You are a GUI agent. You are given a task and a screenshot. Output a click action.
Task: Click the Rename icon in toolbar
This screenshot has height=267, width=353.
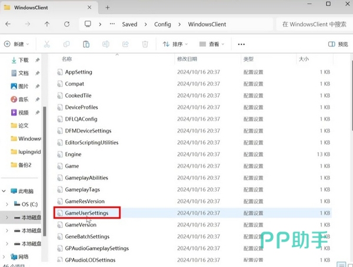[106, 44]
